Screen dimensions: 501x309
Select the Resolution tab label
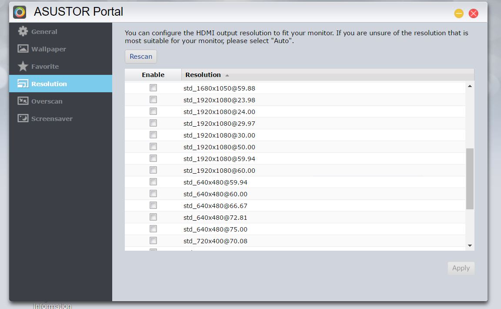pyautogui.click(x=49, y=84)
